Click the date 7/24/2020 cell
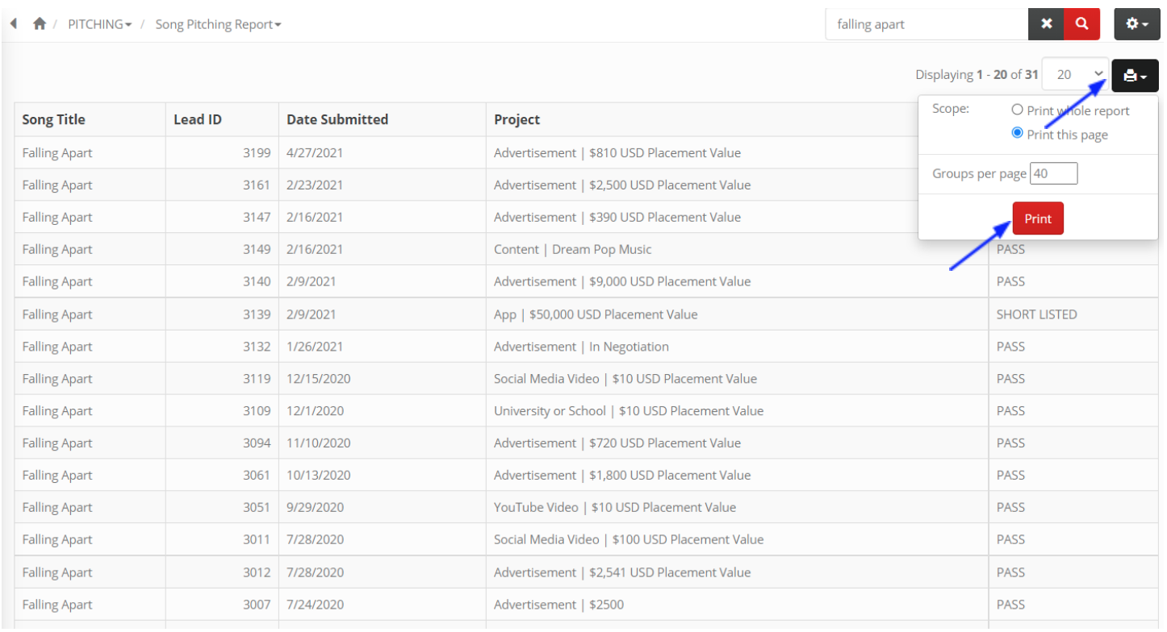 click(x=382, y=605)
